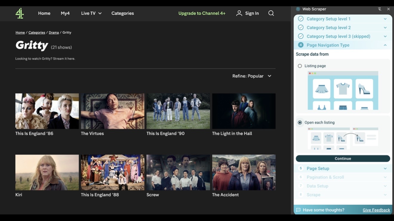Click the Give Feedback link
The height and width of the screenshot is (221, 394).
376,210
